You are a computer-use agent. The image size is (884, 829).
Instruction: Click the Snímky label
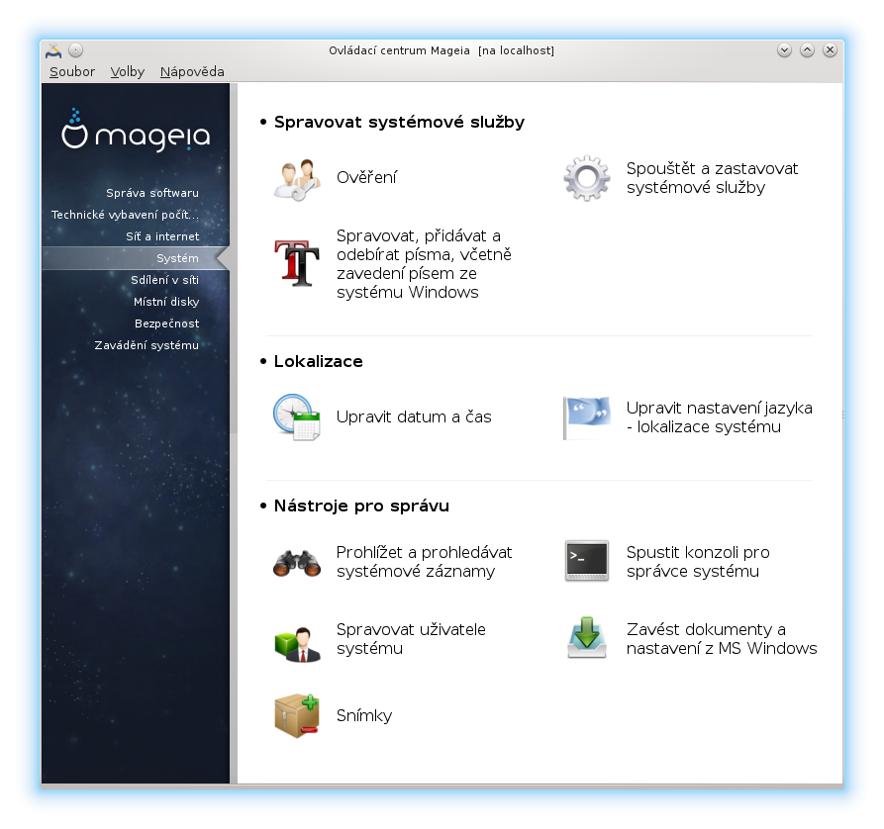364,715
